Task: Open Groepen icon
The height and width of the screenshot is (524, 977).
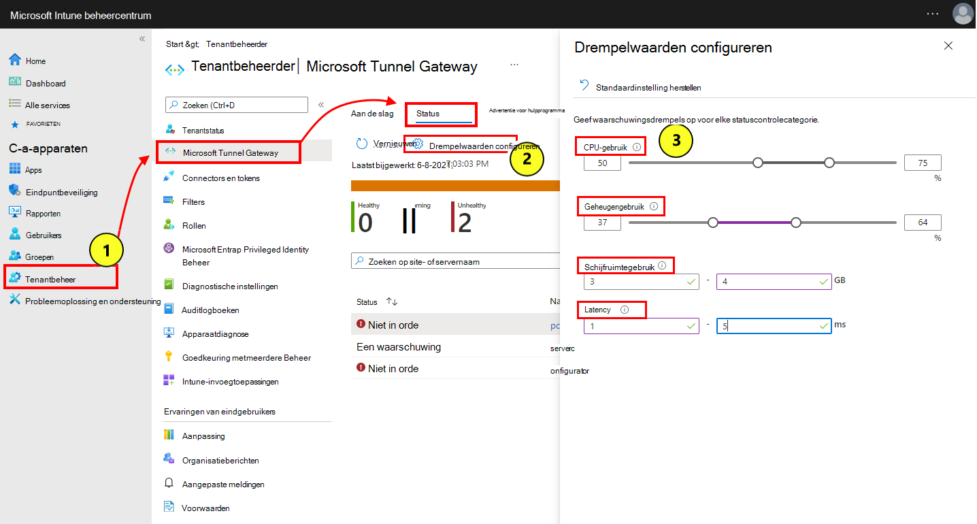Action: point(15,257)
